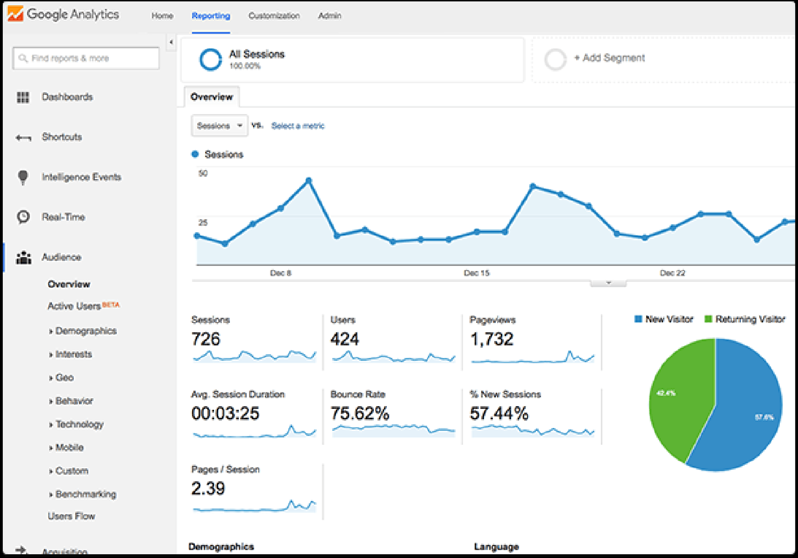
Task: Expand the Demographics section in sidebar
Action: click(85, 331)
